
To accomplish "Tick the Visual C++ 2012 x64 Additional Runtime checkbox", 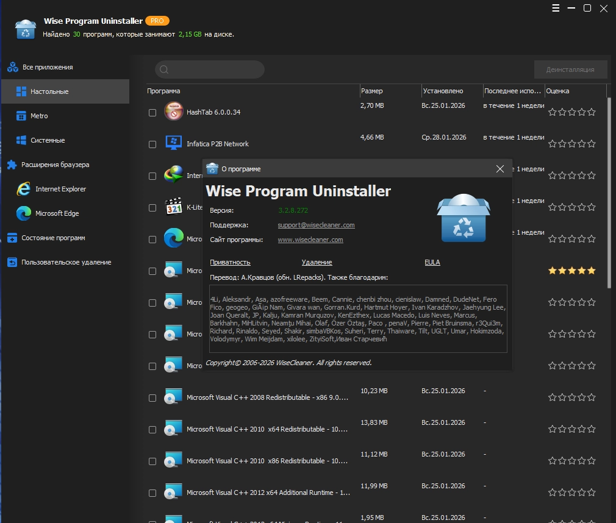I will click(x=152, y=493).
